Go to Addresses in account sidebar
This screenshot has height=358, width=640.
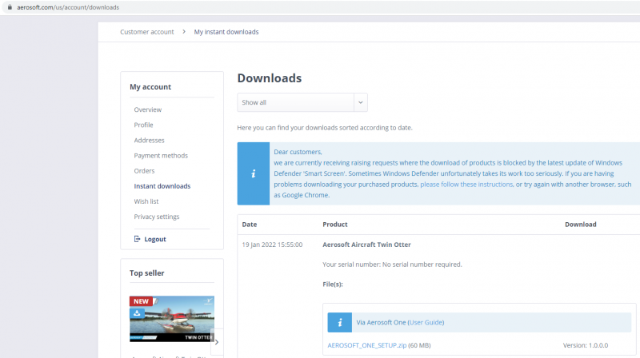click(x=149, y=141)
